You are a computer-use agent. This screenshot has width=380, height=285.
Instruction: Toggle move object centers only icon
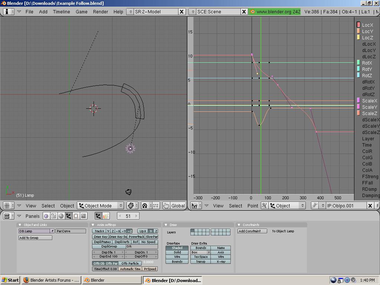tap(156, 206)
